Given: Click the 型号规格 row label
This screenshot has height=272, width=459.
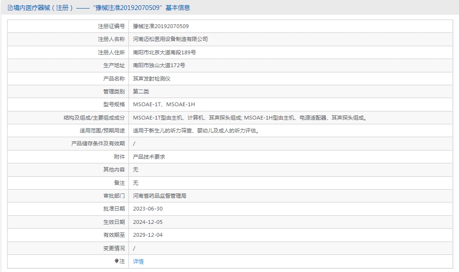Looking at the screenshot, I should click(114, 104).
